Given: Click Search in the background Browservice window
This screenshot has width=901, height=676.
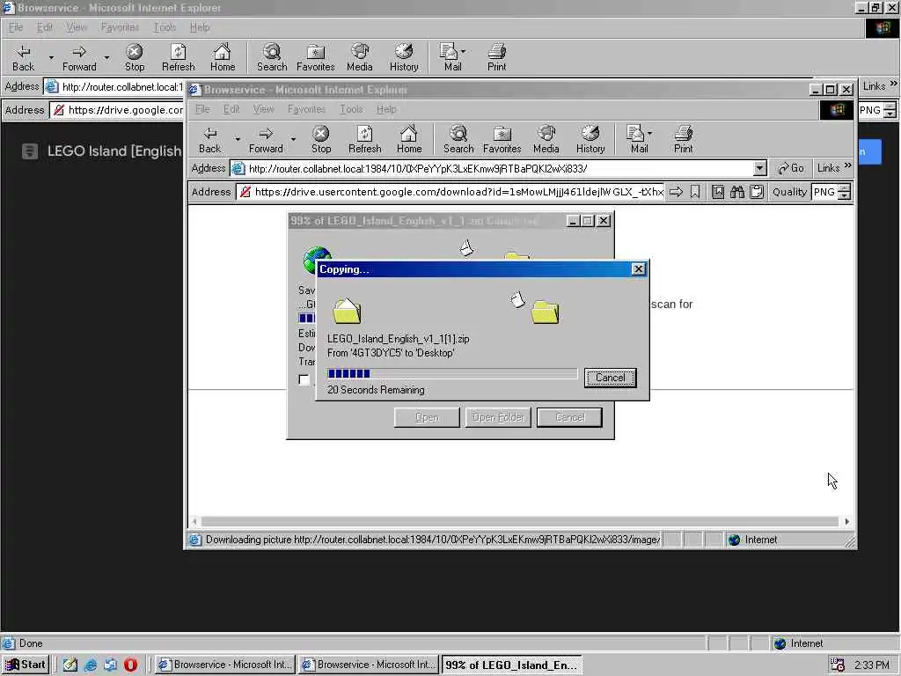Looking at the screenshot, I should pos(272,58).
